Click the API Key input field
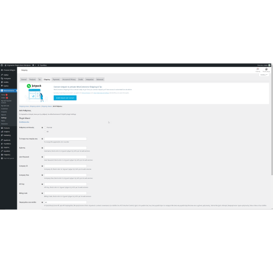This screenshot has height=273, width=273. (x=65, y=184)
